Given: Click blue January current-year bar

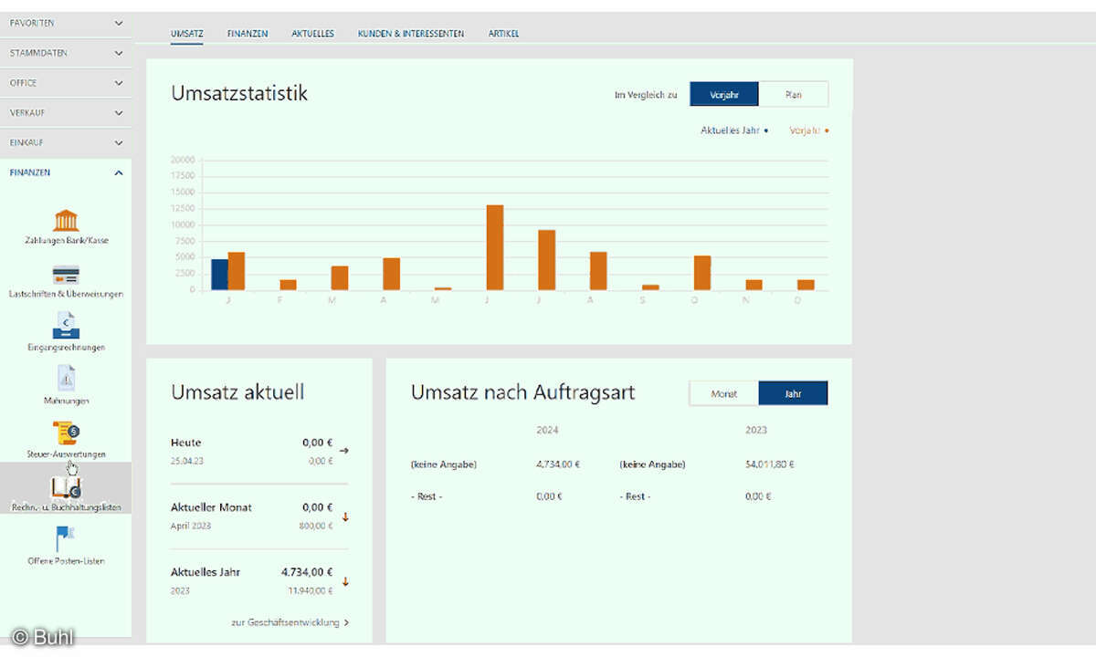Looking at the screenshot, I should pos(220,275).
